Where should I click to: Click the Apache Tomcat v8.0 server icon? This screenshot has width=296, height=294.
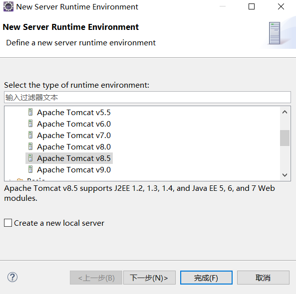(x=30, y=147)
